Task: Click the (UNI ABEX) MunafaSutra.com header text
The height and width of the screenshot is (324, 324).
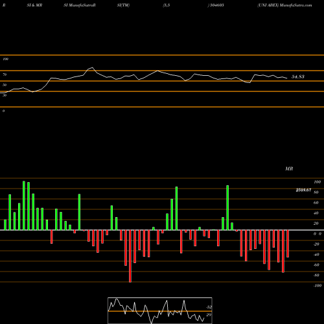Action: pos(284,5)
